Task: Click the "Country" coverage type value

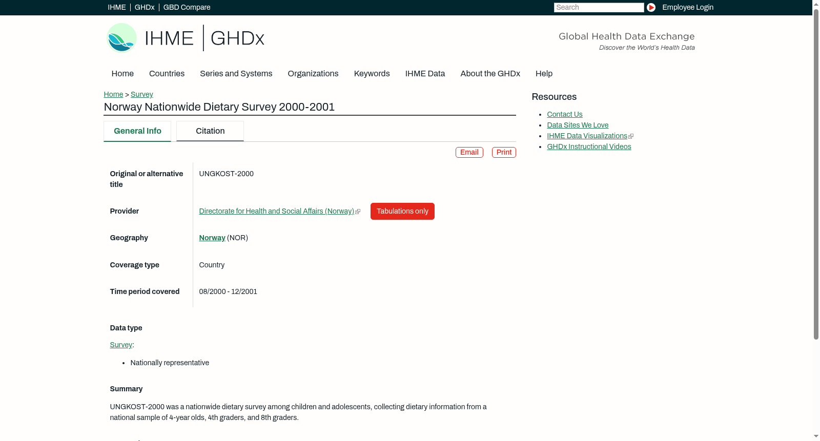Action: (212, 265)
